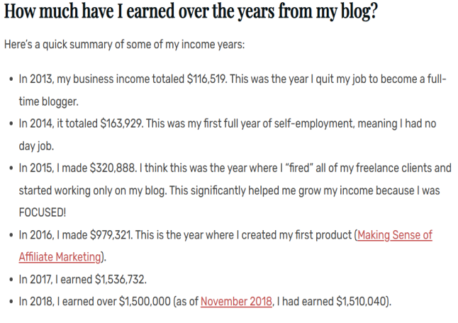The height and width of the screenshot is (323, 458).
Task: Click the bullet point for 2013
Action: tap(11, 79)
